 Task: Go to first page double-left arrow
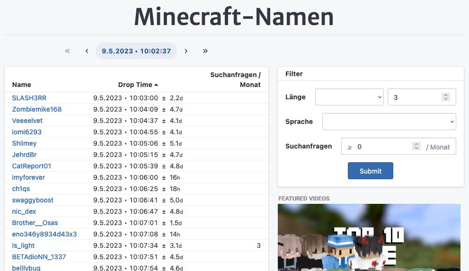pyautogui.click(x=68, y=51)
